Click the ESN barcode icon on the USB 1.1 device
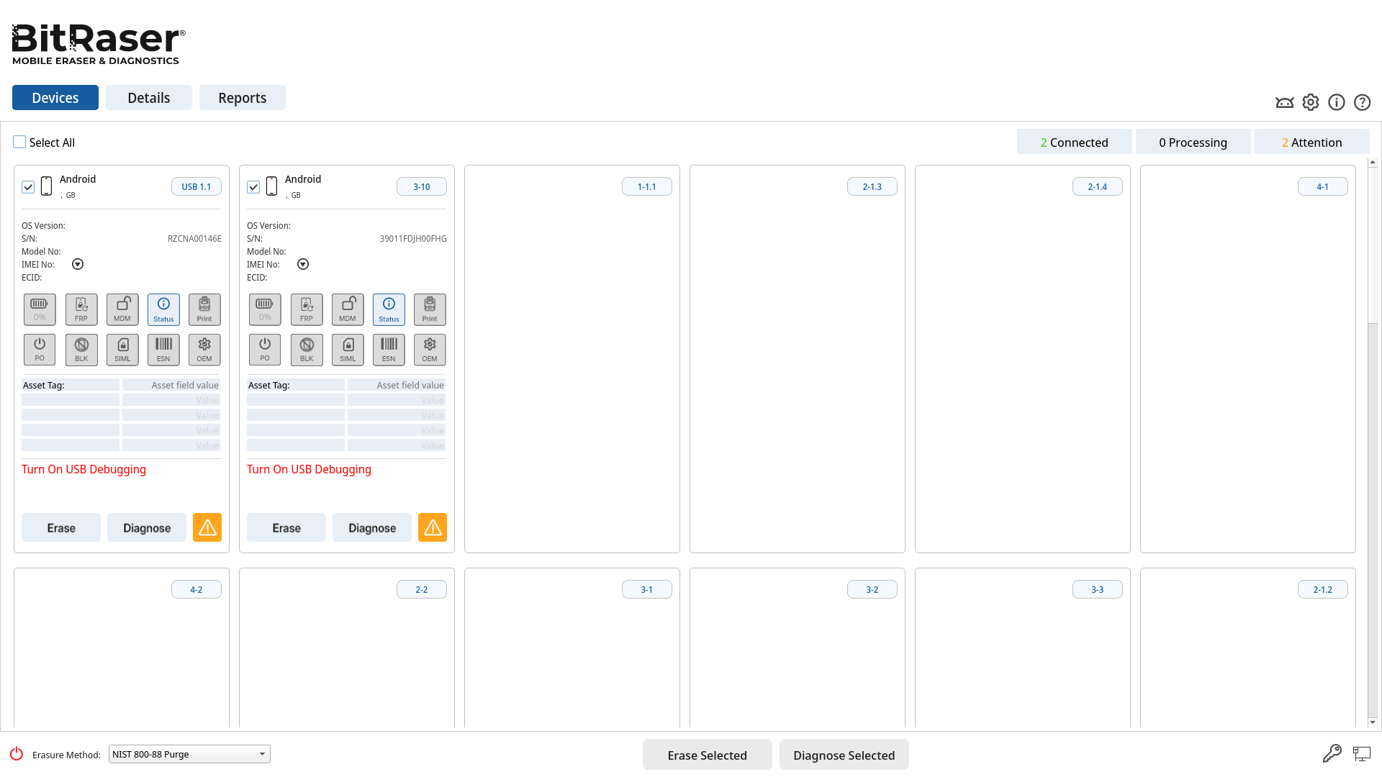1382x777 pixels. point(163,350)
